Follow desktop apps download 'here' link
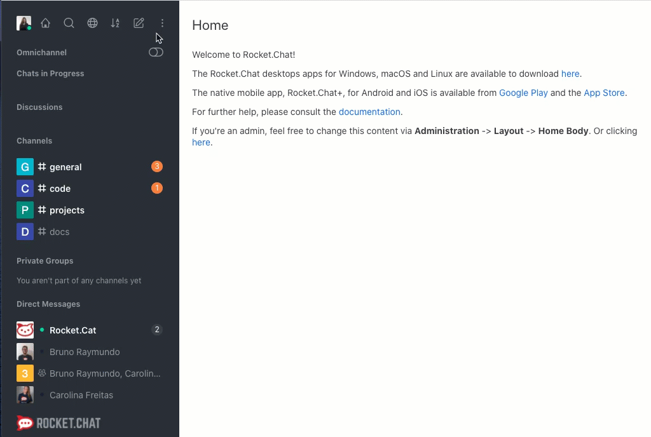 click(x=570, y=74)
